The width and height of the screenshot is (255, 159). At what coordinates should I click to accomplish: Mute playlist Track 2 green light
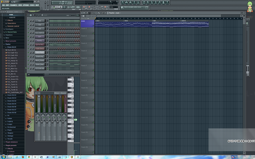point(93,33)
